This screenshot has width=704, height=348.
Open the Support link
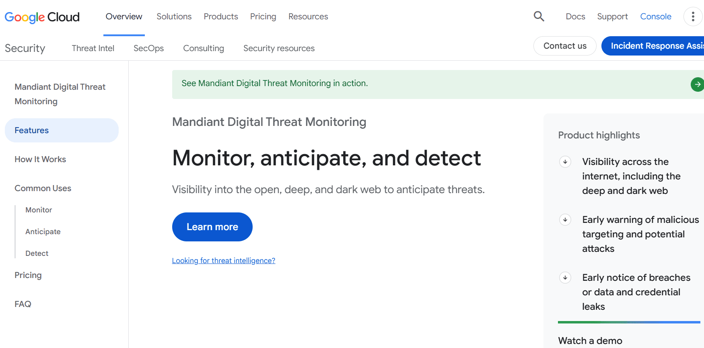point(612,16)
